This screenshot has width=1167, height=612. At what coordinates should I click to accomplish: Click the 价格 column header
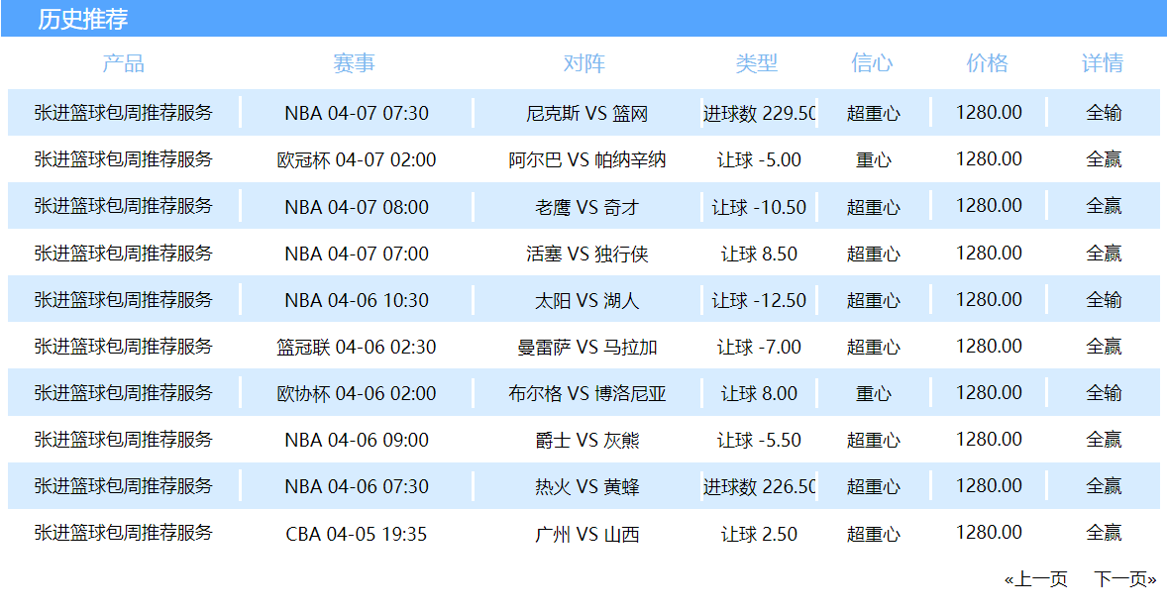[987, 63]
